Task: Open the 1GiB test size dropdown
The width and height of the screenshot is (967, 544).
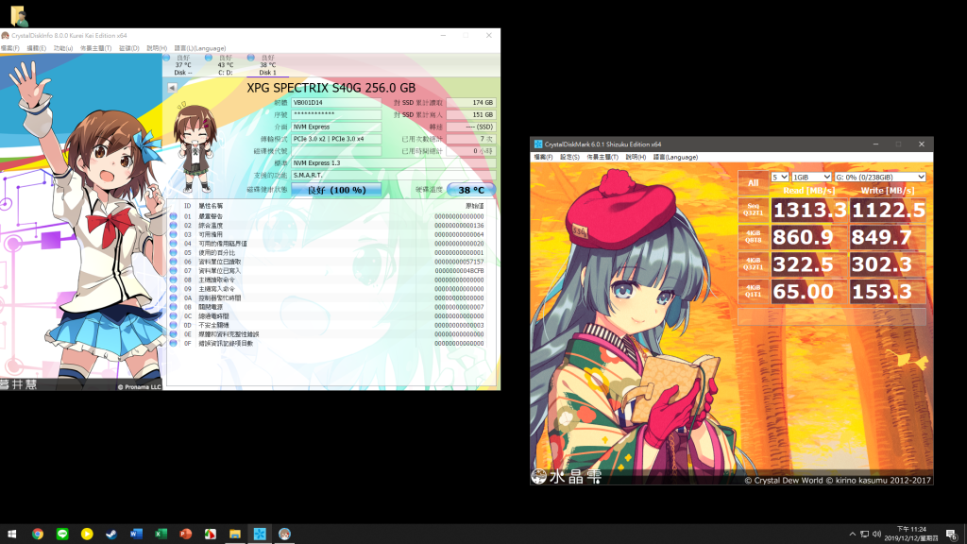Action: (811, 177)
